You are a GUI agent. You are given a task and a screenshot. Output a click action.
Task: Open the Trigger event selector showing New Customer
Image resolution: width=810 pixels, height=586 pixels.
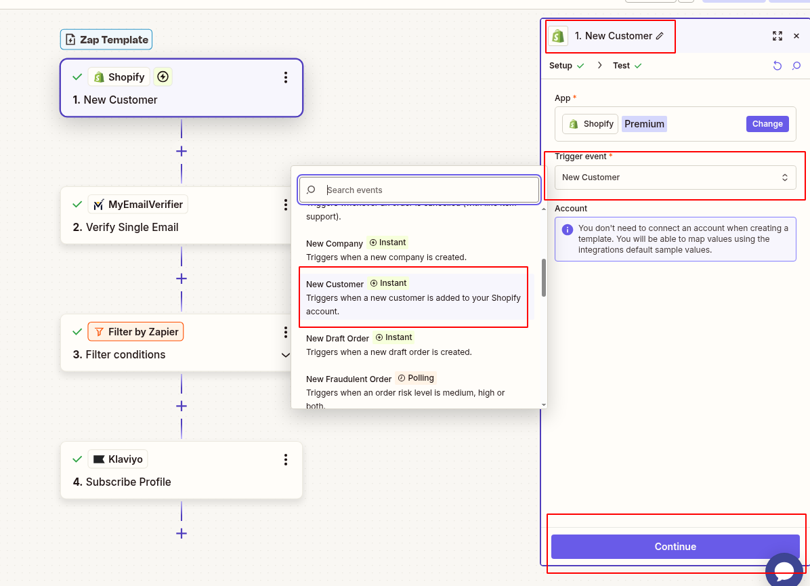pyautogui.click(x=675, y=177)
